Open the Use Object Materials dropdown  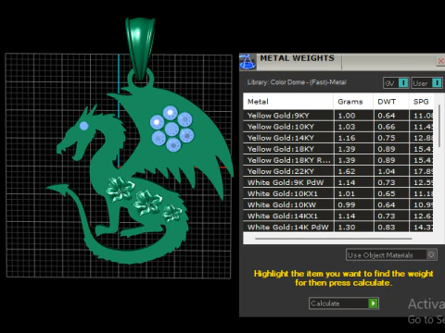(391, 255)
